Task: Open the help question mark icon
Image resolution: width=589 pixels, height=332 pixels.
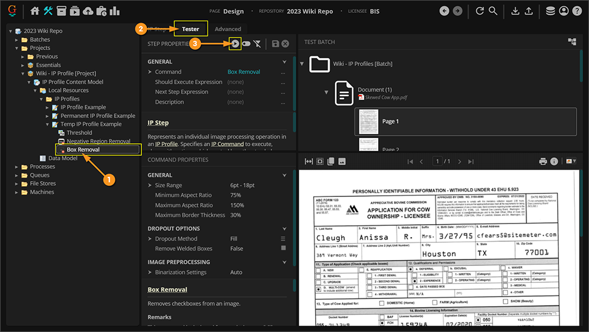Action: pyautogui.click(x=577, y=11)
